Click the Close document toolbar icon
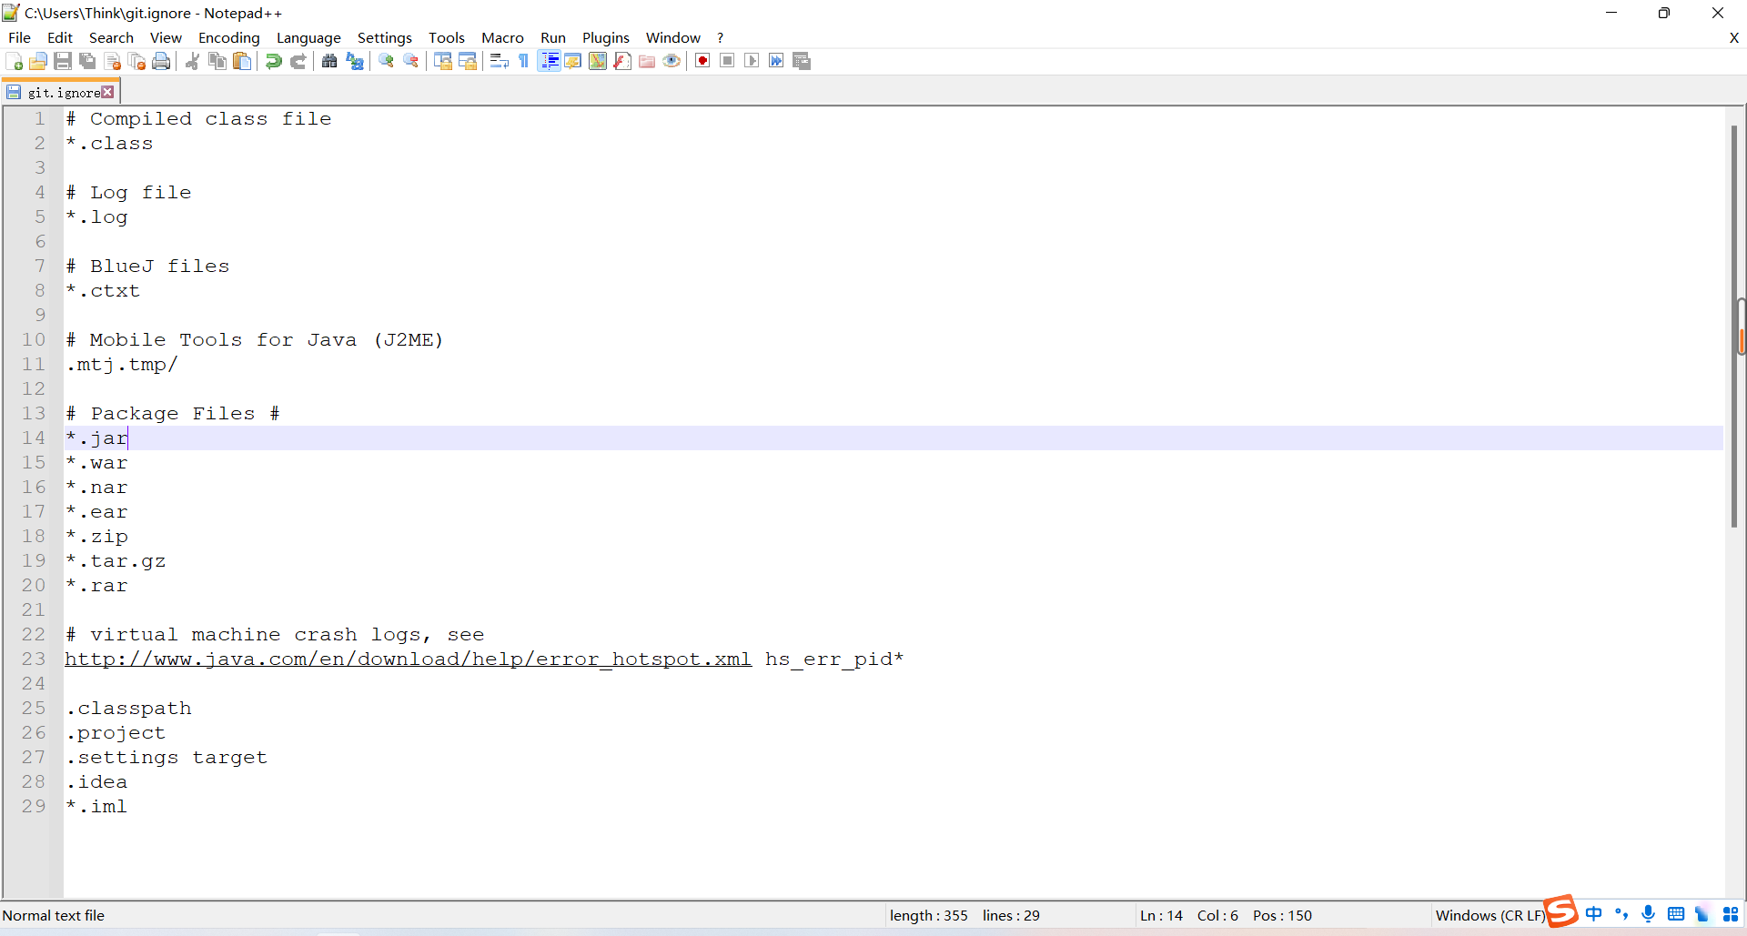 [113, 61]
